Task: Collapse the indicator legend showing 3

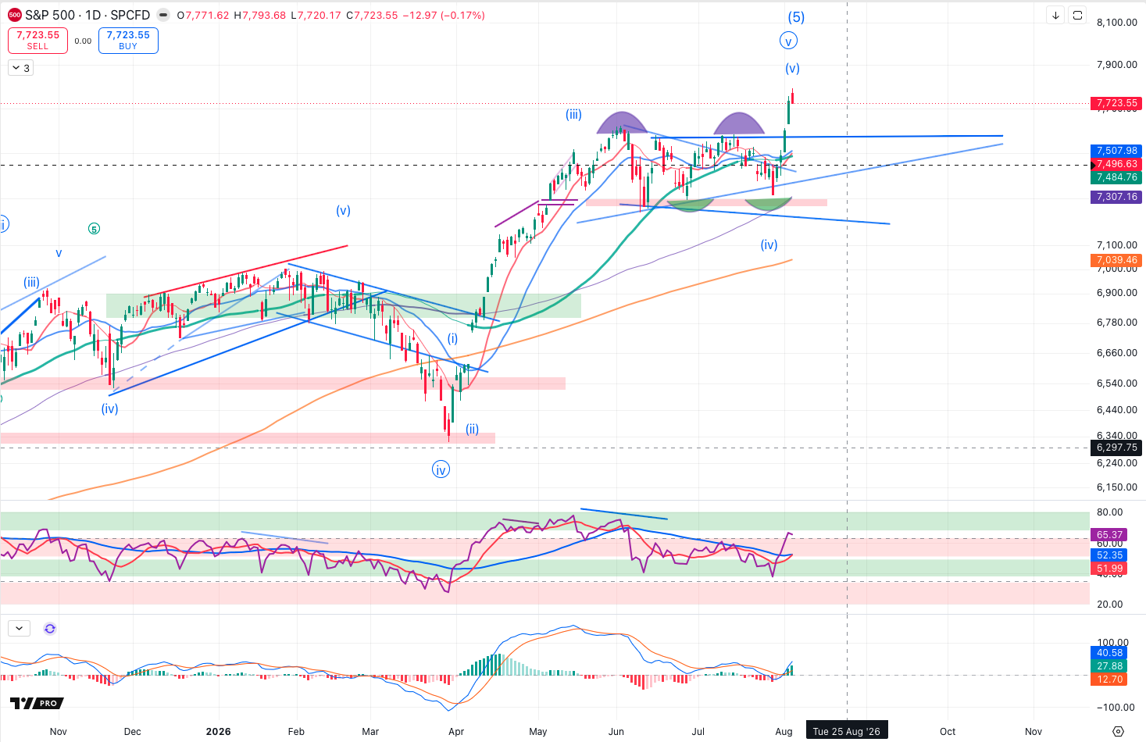Action: point(20,68)
